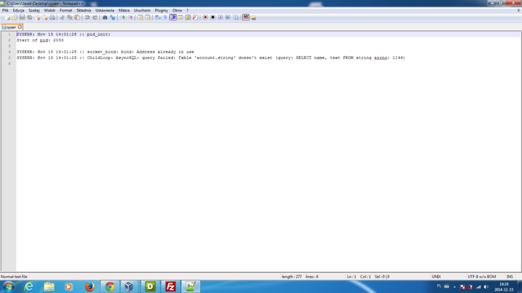Open the Składnia menu
The height and width of the screenshot is (293, 522).
coord(83,10)
